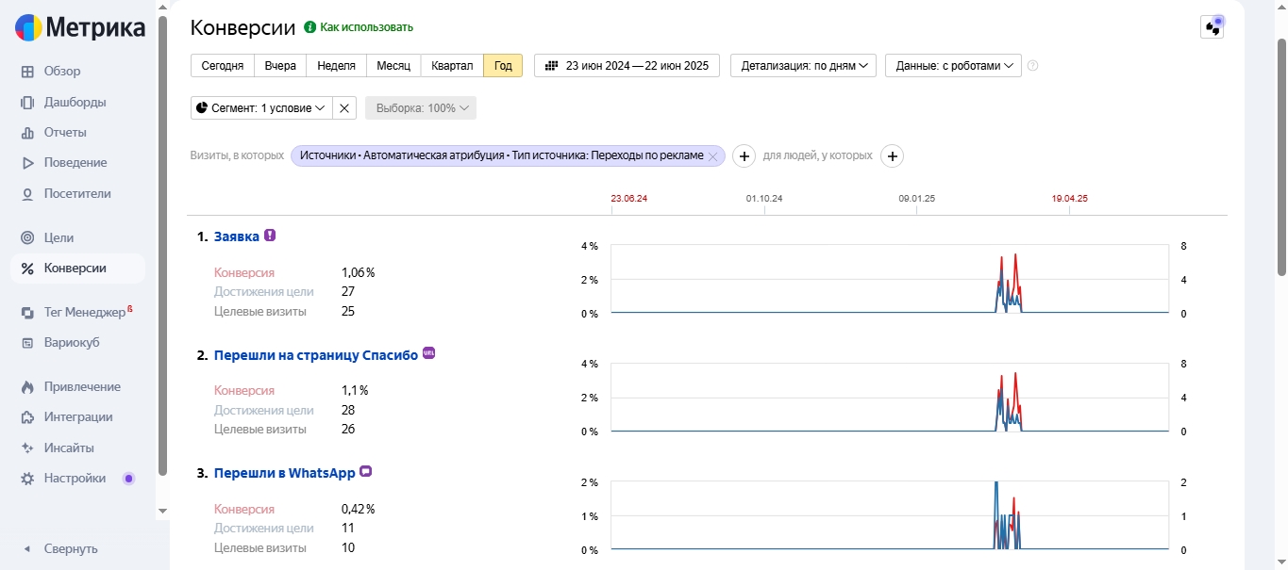Click the assistant icon in top right corner
Viewport: 1288px width, 570px height.
pos(1212,27)
